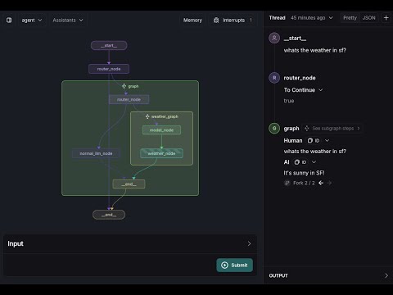
Task: Go to next fork with right arrow
Action: point(329,183)
